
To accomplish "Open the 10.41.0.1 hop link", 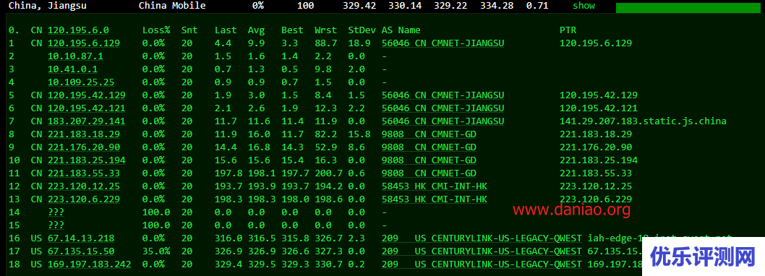I will pos(73,69).
